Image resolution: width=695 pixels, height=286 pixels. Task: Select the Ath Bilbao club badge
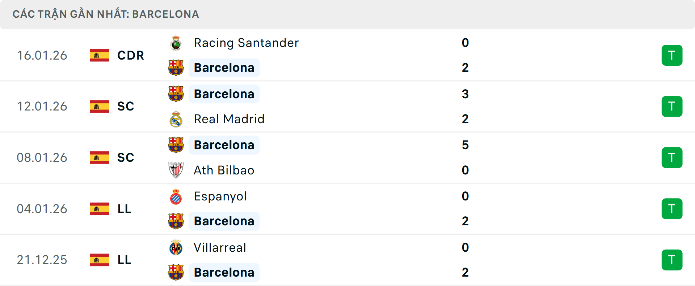pyautogui.click(x=176, y=170)
